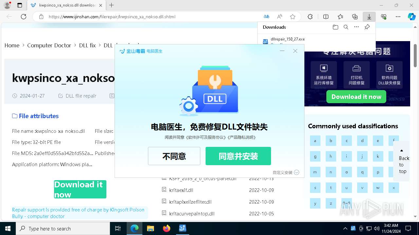Click Download it now in banner ad

(x=356, y=97)
